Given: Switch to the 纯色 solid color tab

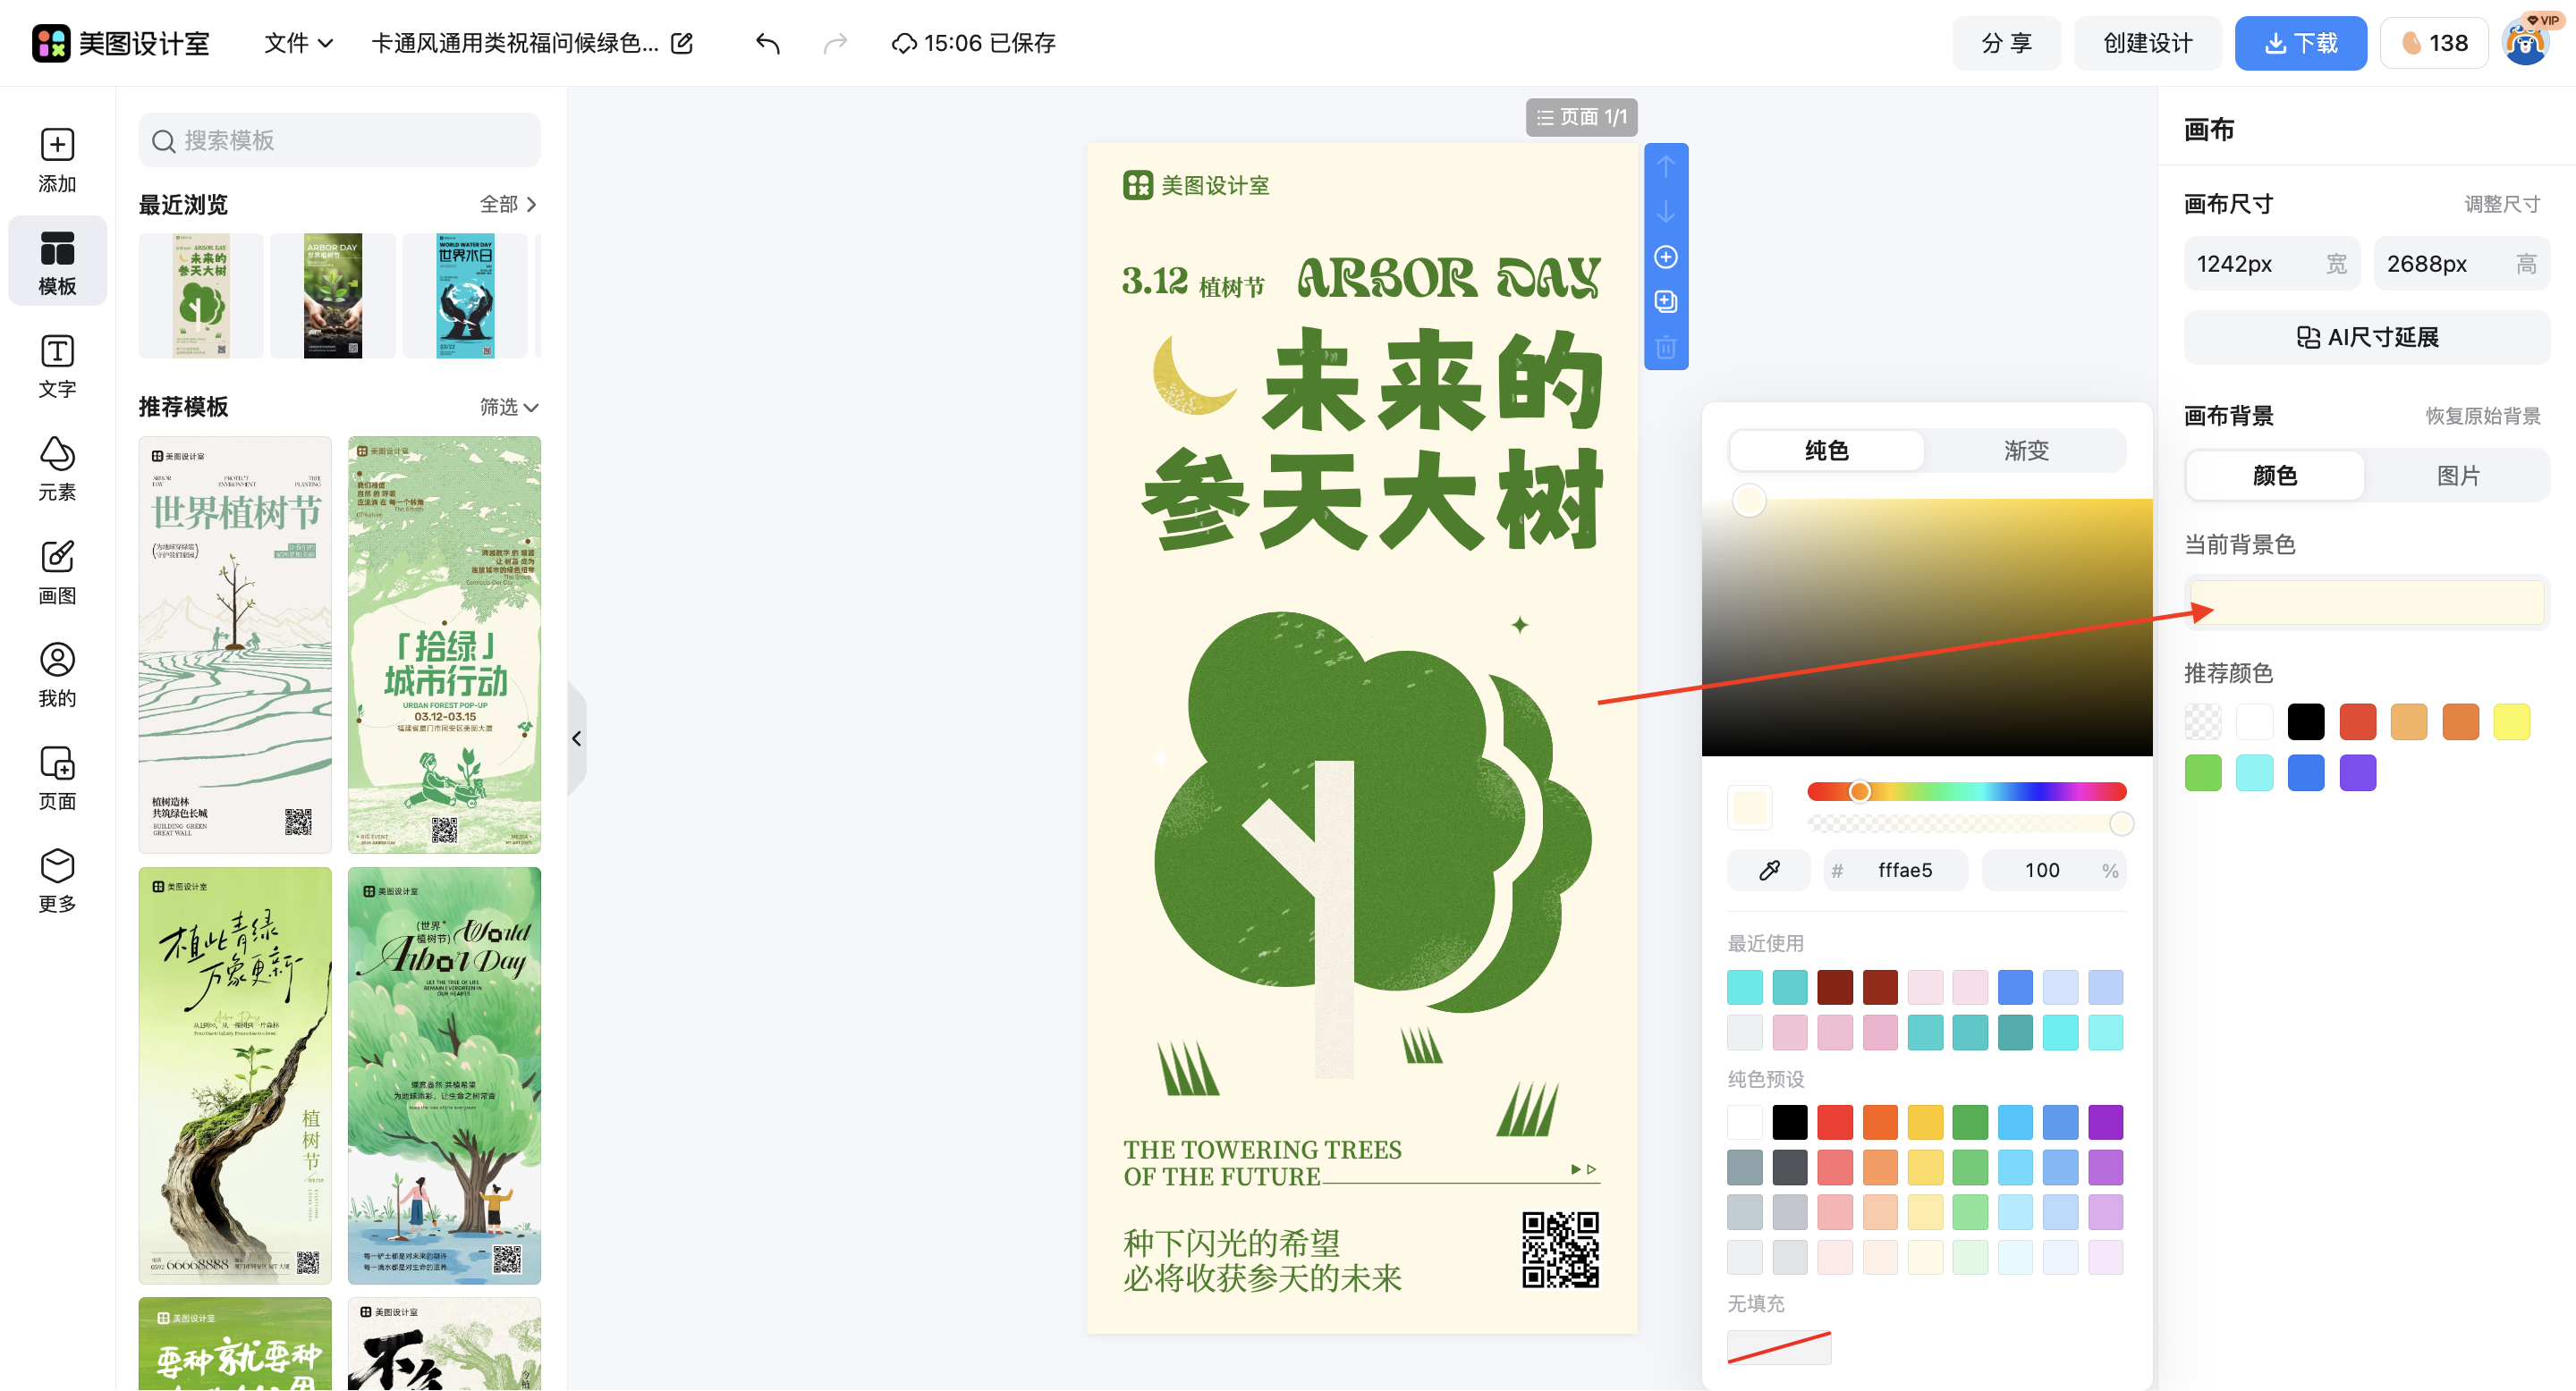Looking at the screenshot, I should [x=1826, y=451].
